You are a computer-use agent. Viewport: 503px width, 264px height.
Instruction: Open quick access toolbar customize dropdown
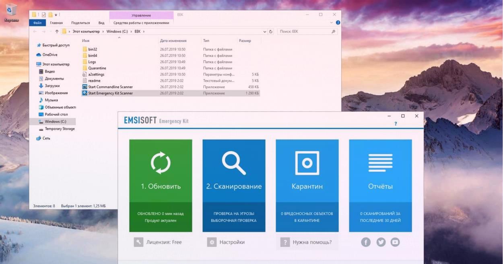(x=56, y=15)
